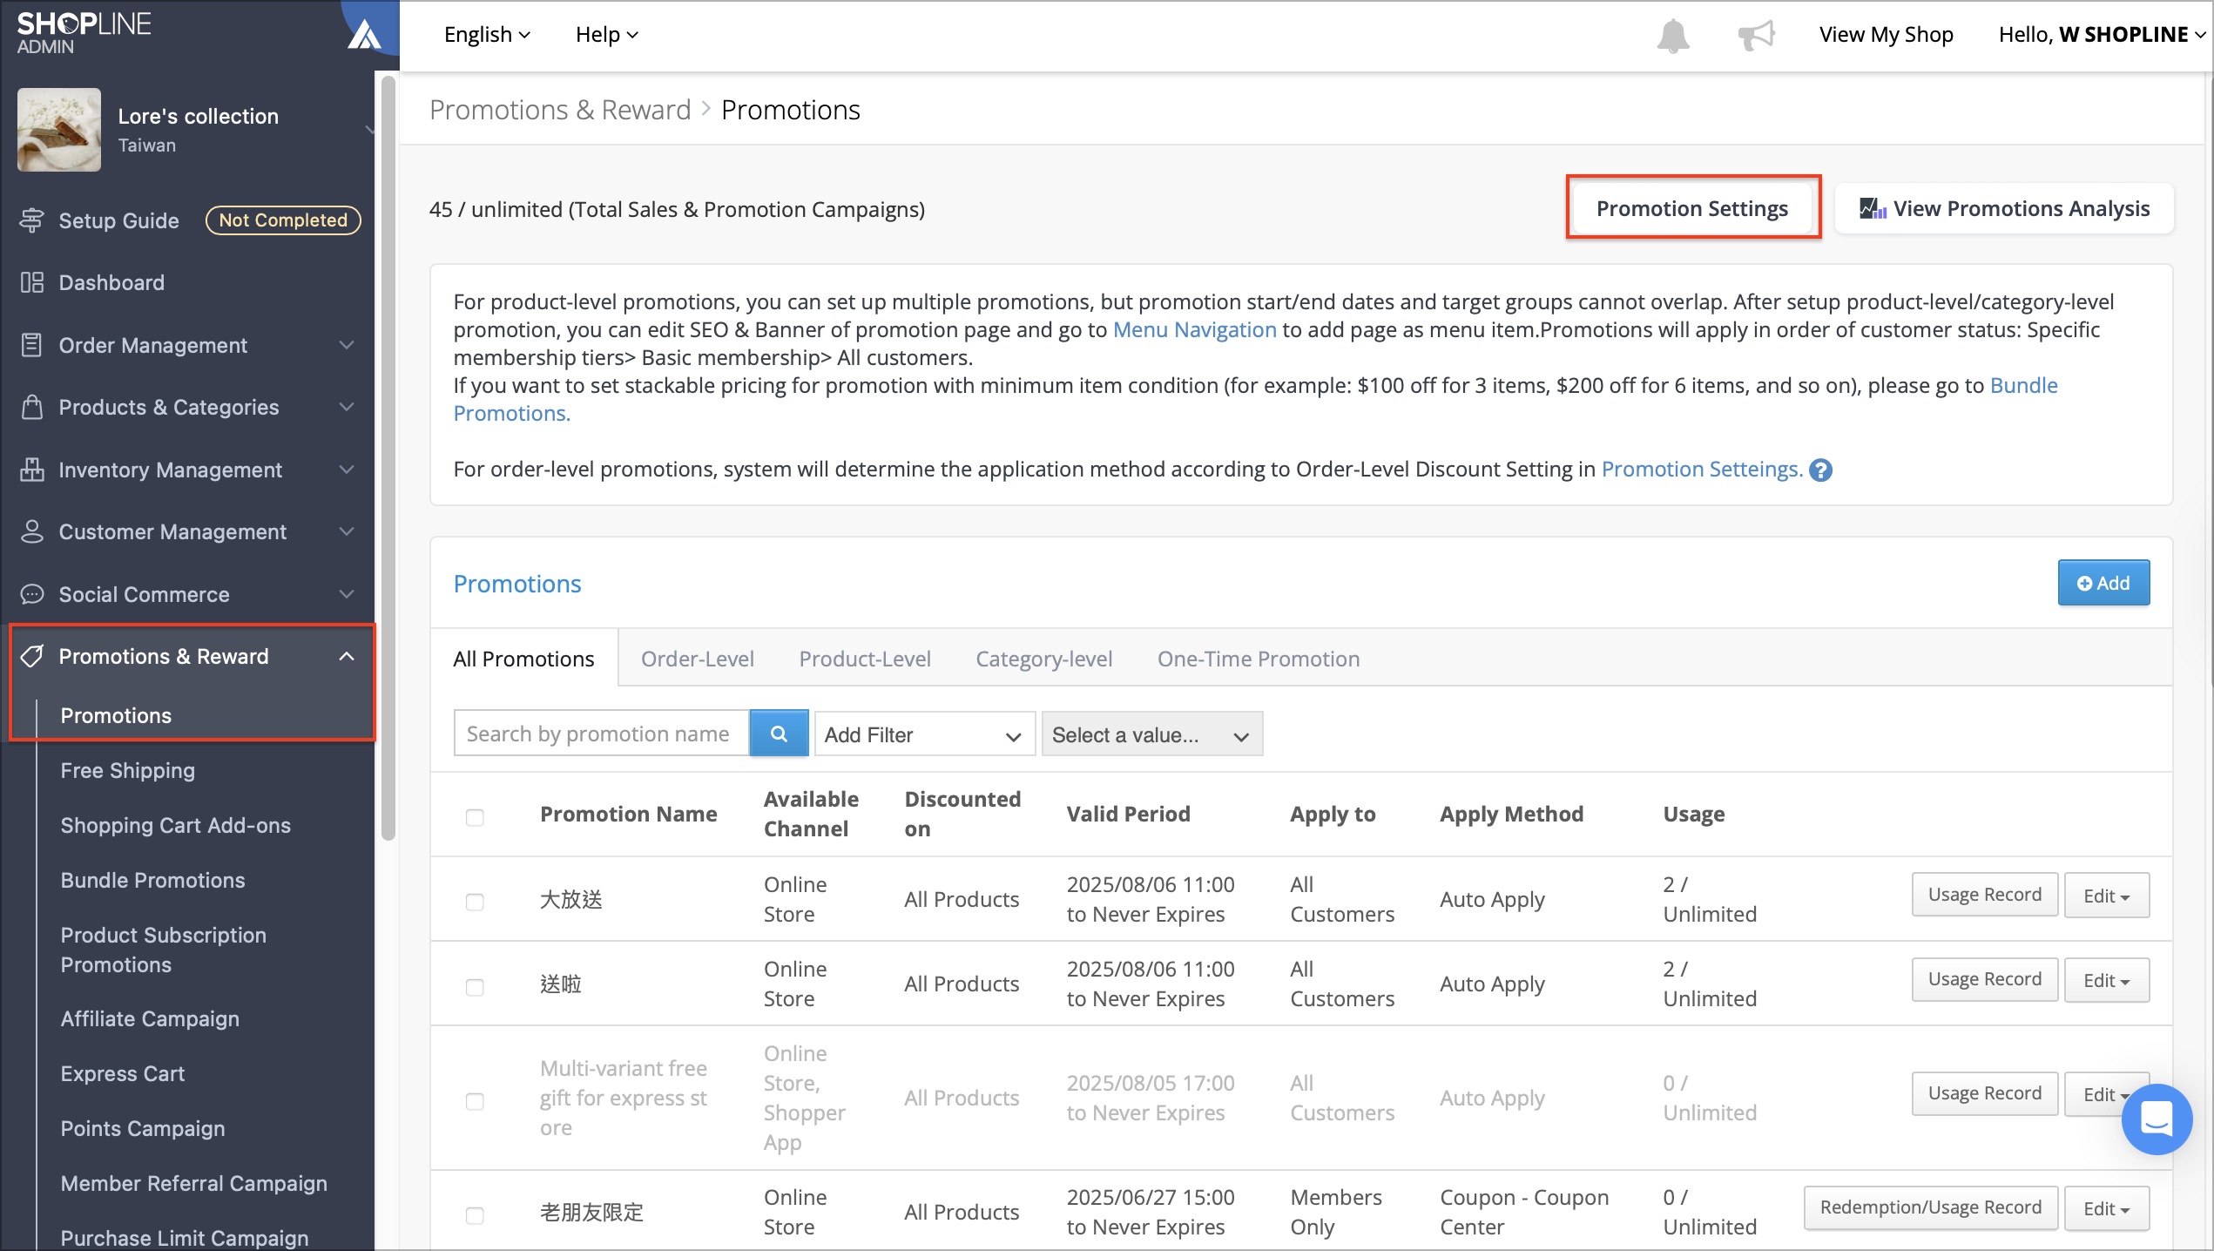The width and height of the screenshot is (2214, 1251).
Task: Click View My Shop link
Action: pos(1886,35)
